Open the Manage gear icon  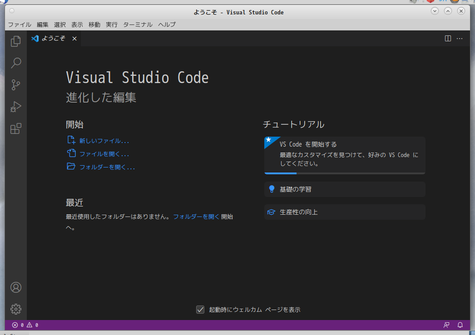click(x=16, y=309)
